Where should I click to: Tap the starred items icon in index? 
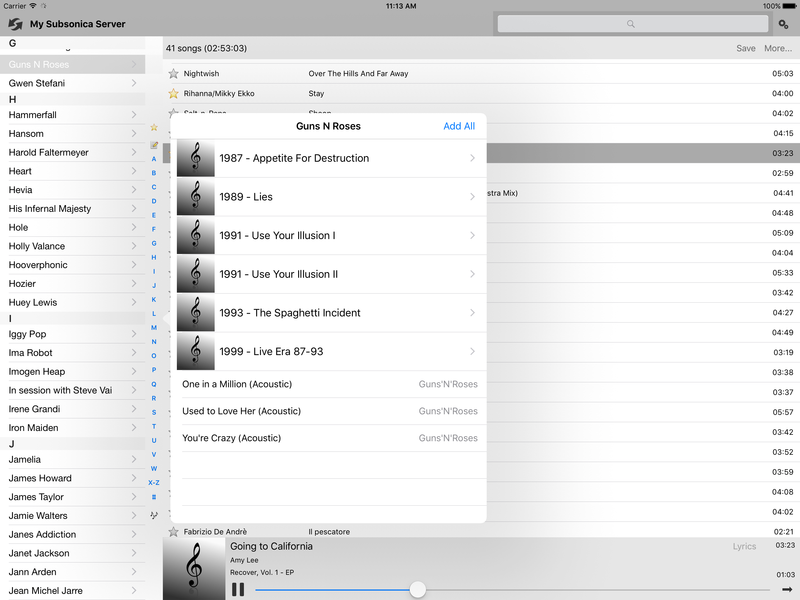tap(154, 127)
